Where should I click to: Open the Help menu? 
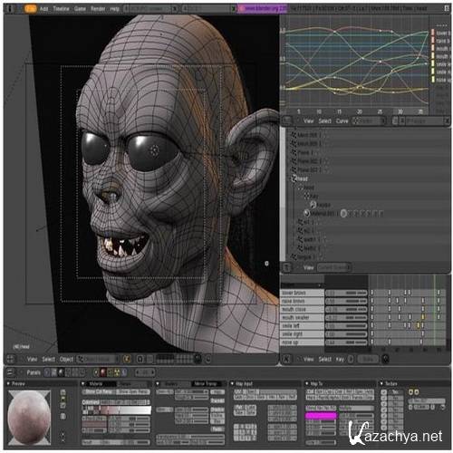tap(114, 9)
